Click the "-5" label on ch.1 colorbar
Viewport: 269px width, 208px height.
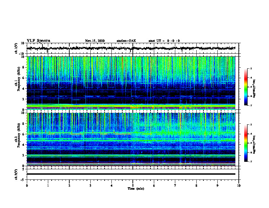250,87
